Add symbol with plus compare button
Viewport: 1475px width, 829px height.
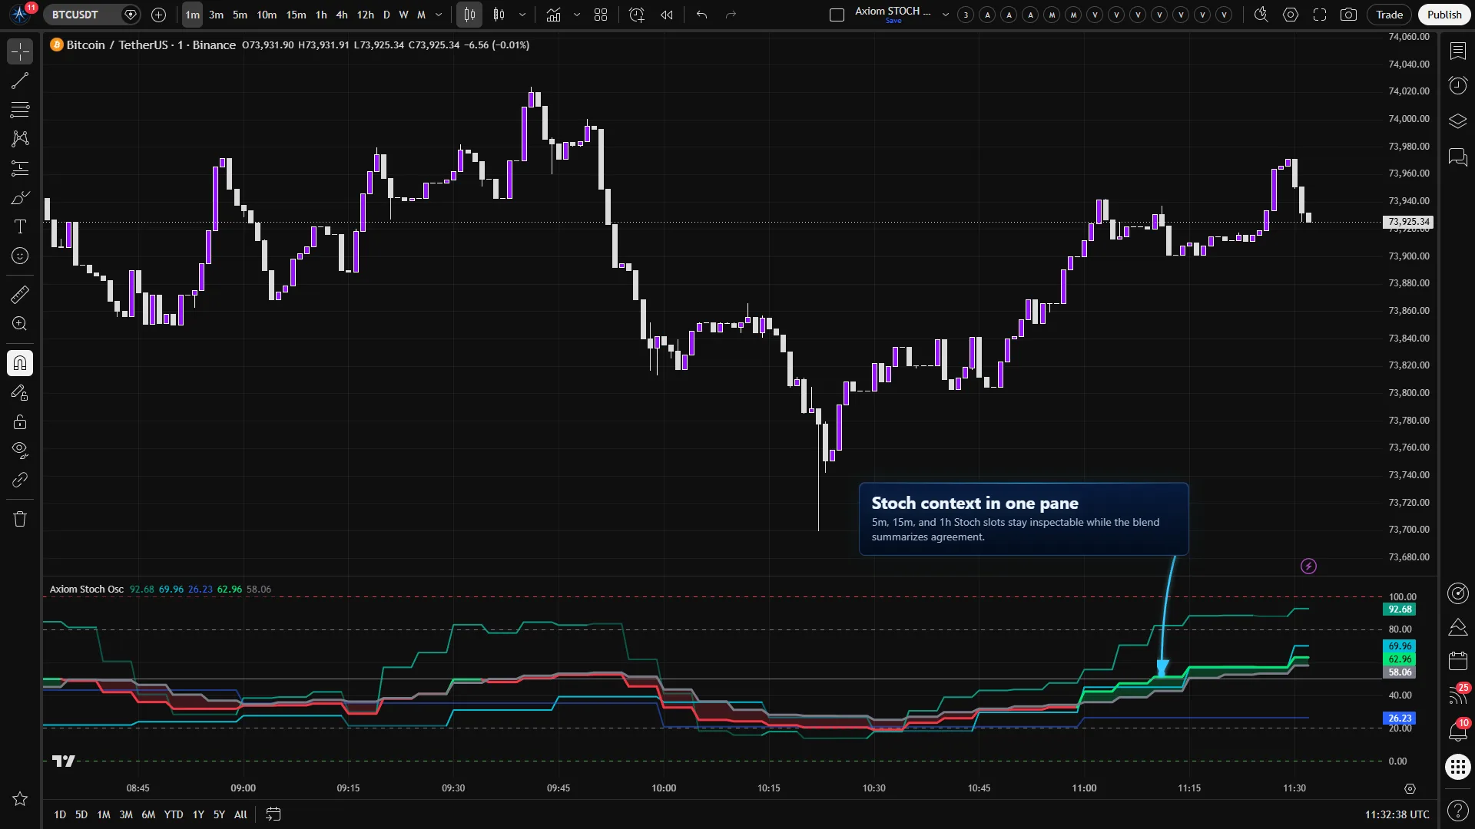(158, 15)
